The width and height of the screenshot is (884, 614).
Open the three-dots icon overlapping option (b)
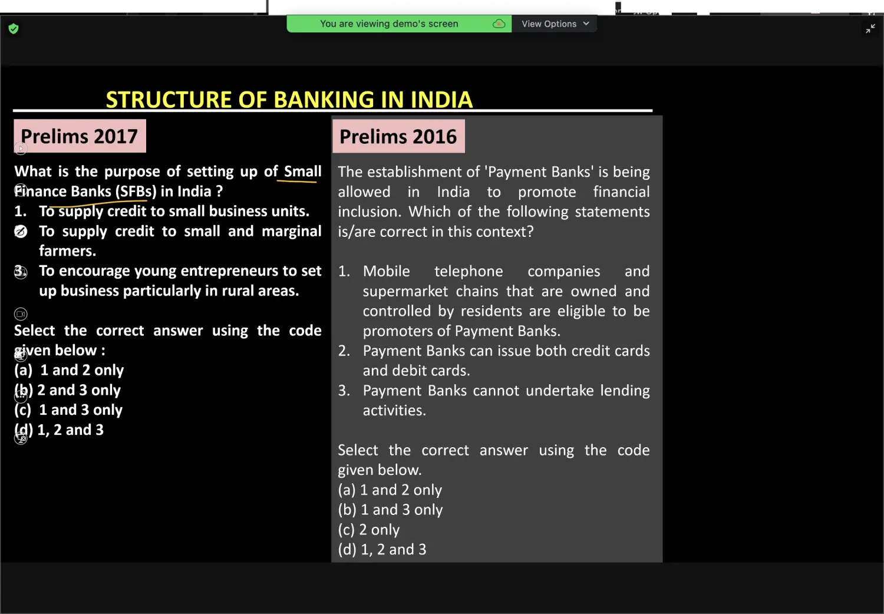(21, 396)
